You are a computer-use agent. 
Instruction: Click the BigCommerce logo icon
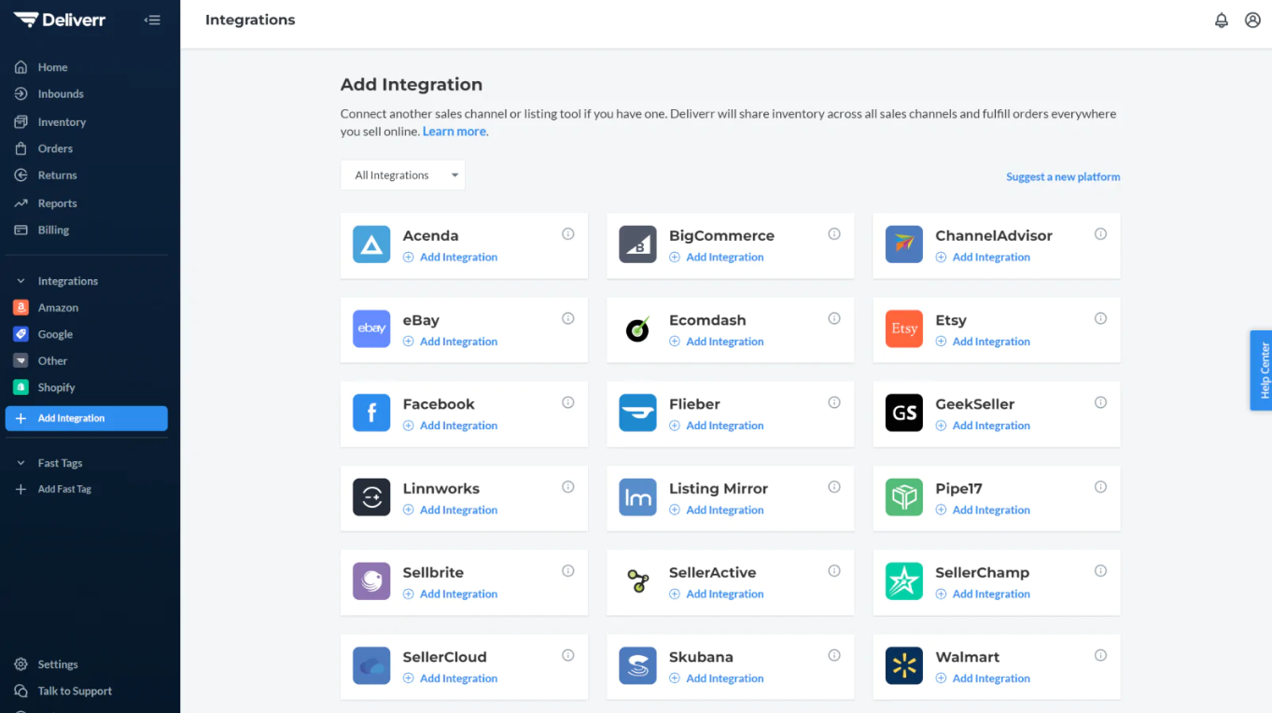(x=637, y=245)
